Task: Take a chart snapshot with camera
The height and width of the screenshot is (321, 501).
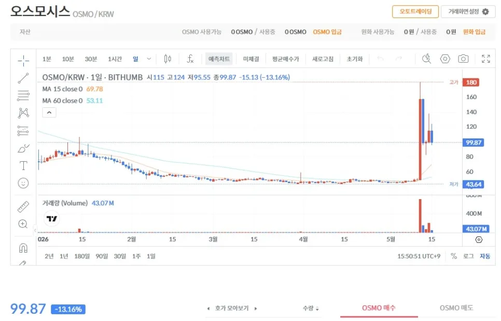Action: pyautogui.click(x=463, y=59)
